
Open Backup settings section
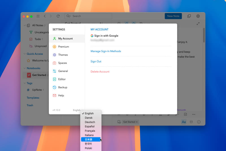pyautogui.click(x=67, y=87)
